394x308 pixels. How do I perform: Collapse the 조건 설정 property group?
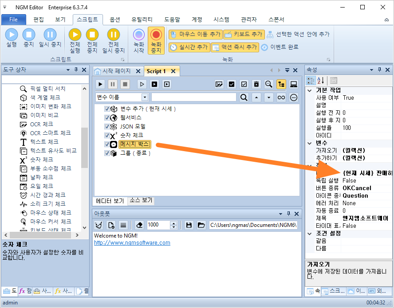tap(310, 234)
